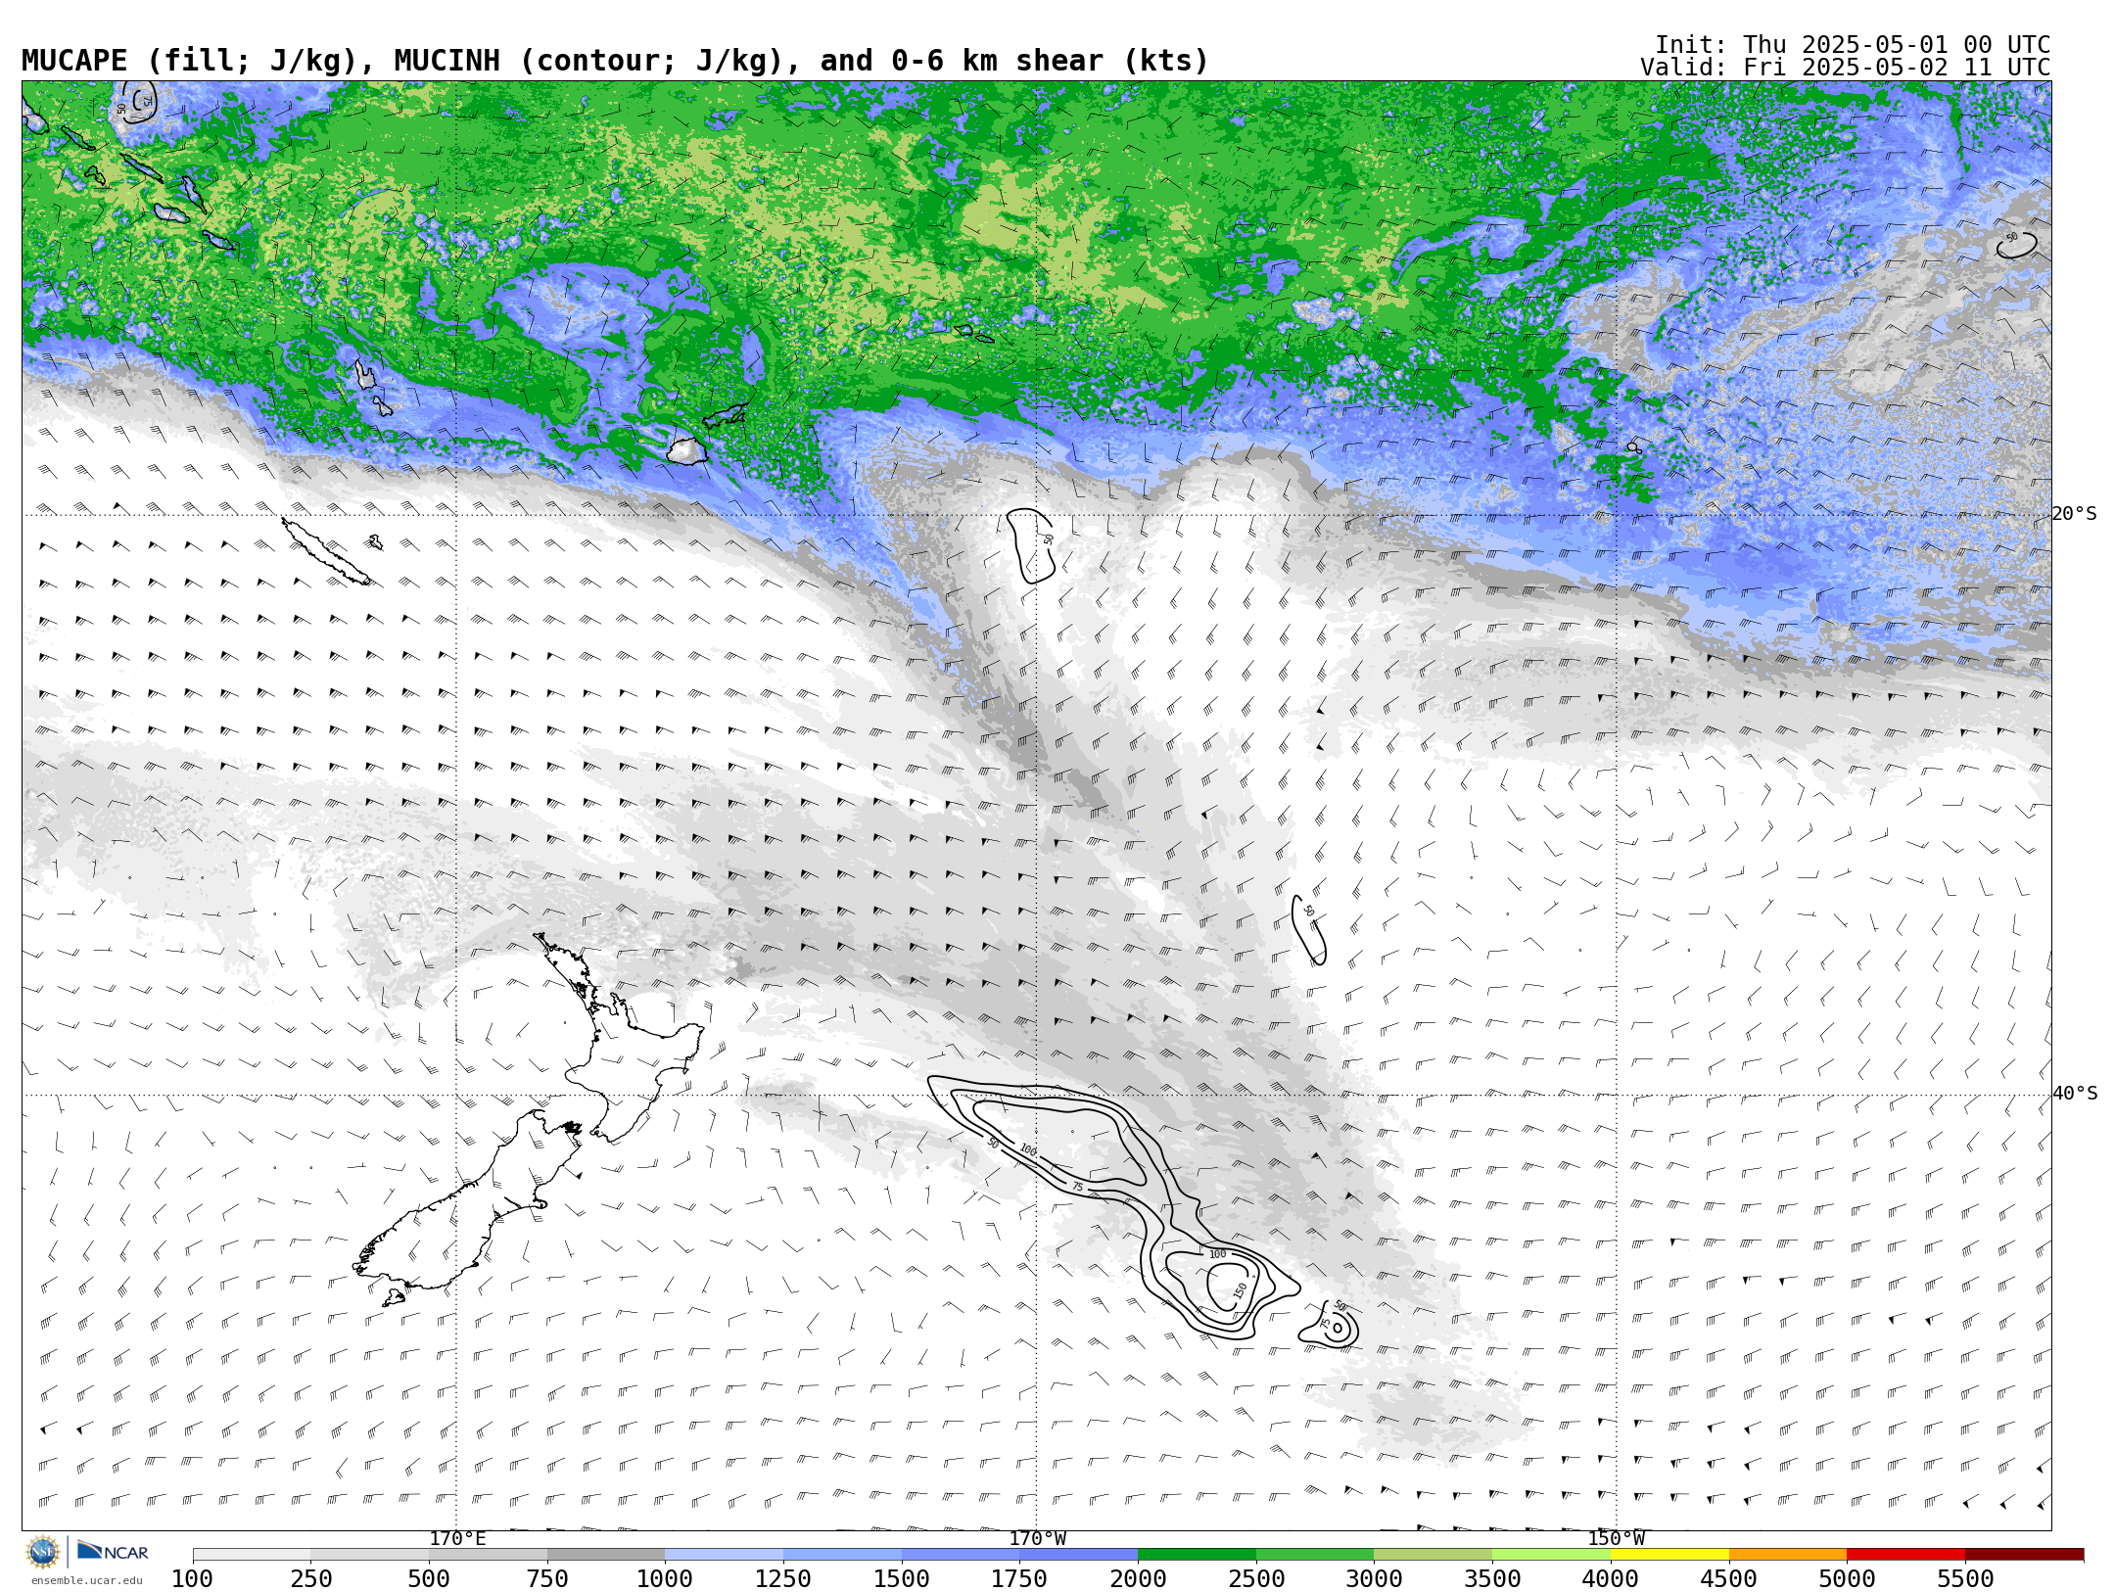This screenshot has width=2115, height=1592.
Task: Click the Init: Thu 2025-05-01 00 UTC text
Action: point(1853,45)
